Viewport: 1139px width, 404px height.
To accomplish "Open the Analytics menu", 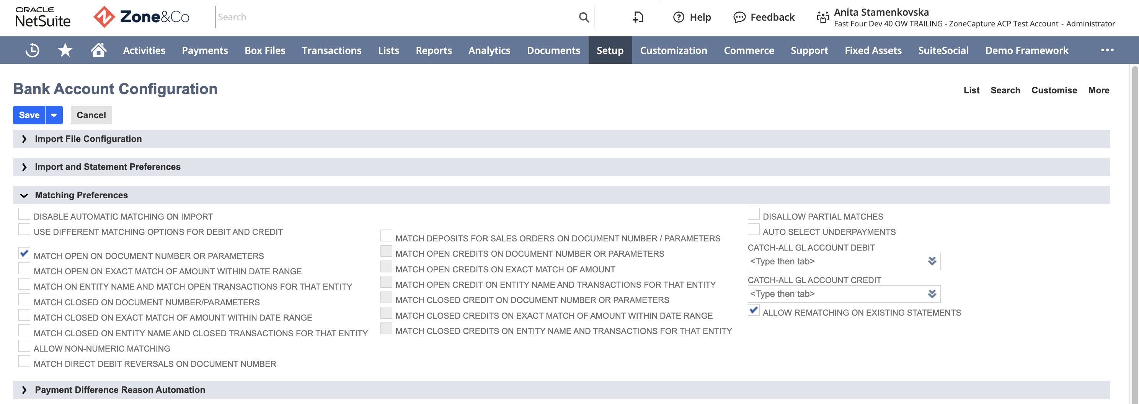I will pos(490,50).
